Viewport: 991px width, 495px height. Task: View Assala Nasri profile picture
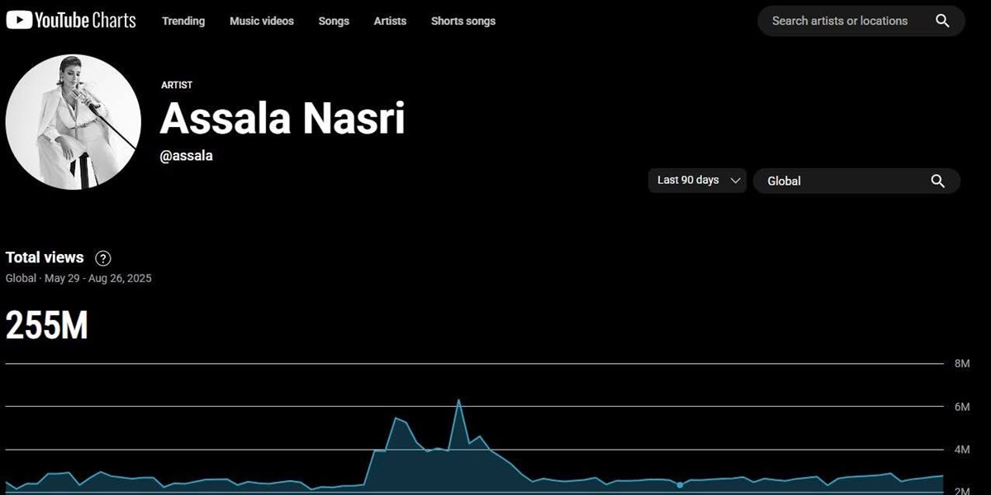click(x=73, y=122)
